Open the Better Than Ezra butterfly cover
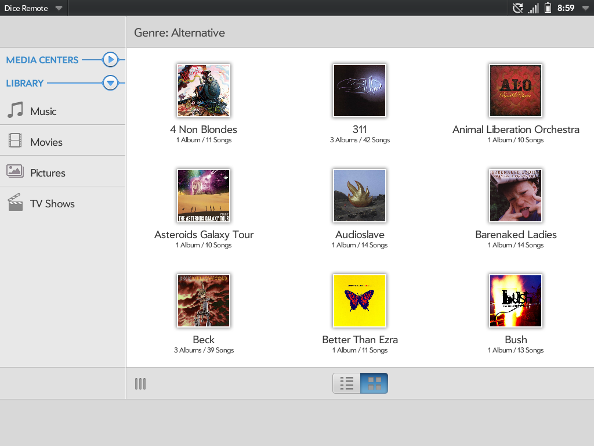Screen dimensions: 594x446 pyautogui.click(x=360, y=301)
